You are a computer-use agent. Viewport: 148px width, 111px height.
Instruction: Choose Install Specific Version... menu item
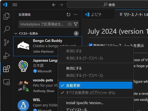coord(96,103)
